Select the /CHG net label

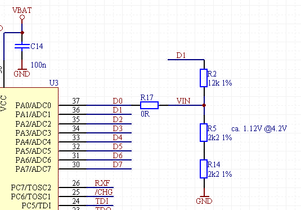point(104,192)
